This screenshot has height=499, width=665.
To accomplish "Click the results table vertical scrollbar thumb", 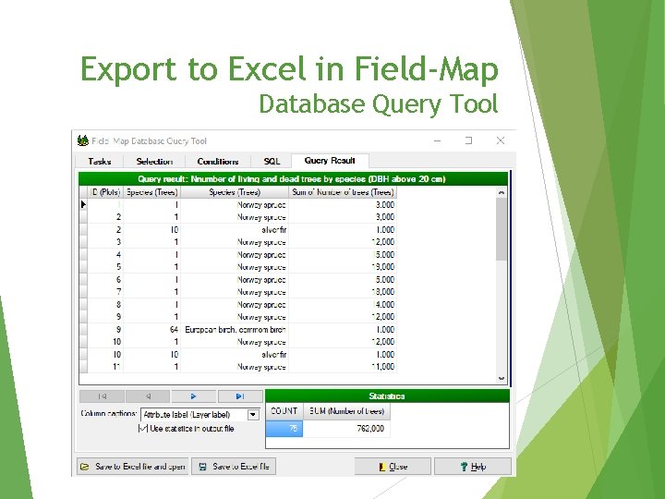I will [502, 229].
